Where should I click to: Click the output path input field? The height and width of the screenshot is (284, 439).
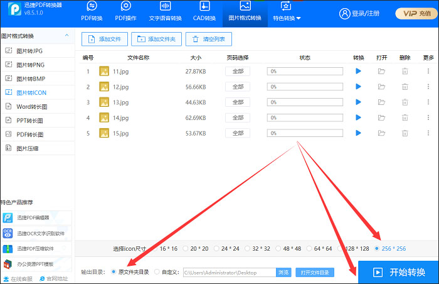[x=230, y=273]
